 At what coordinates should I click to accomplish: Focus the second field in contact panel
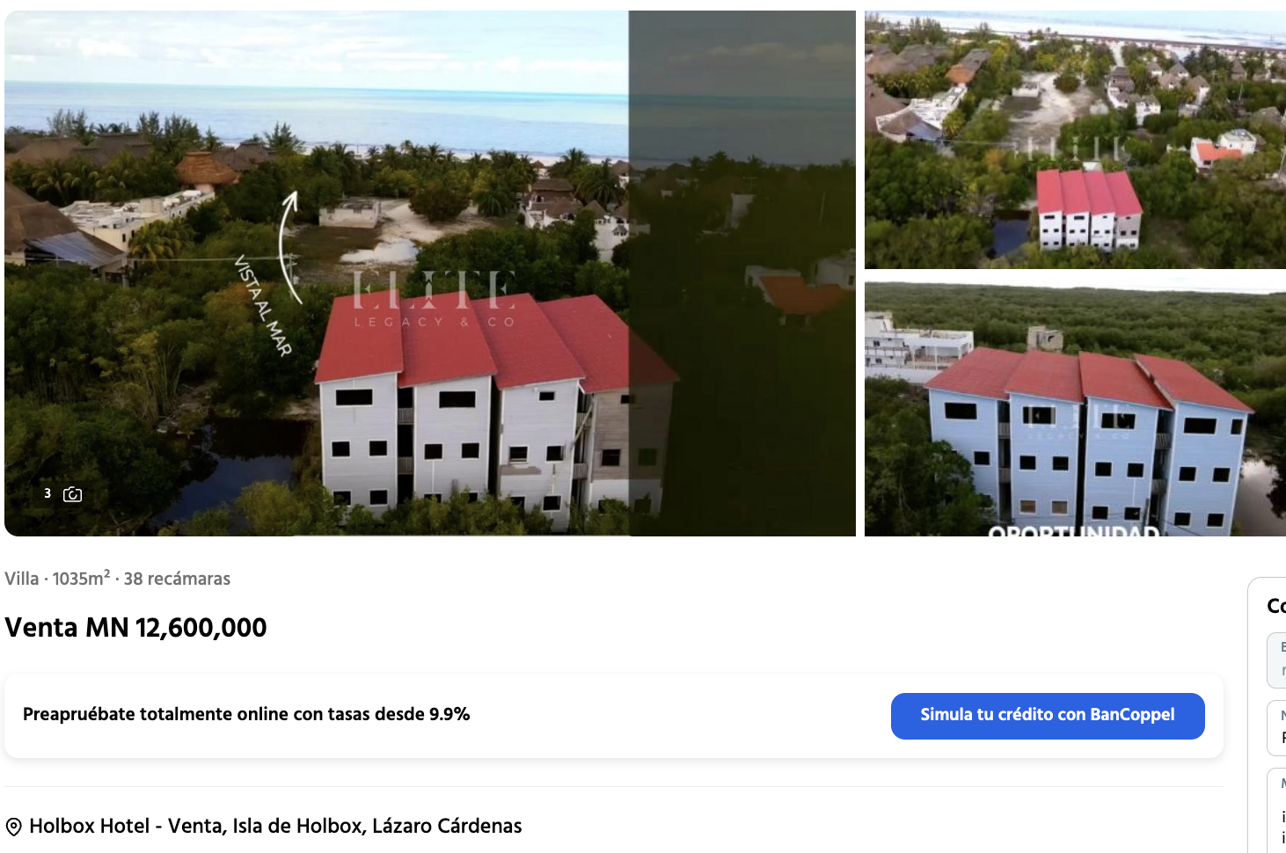1276,727
